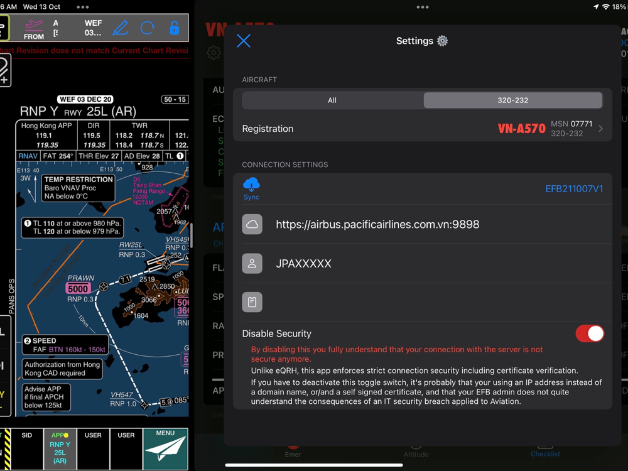This screenshot has height=471, width=628.
Task: Tap the 5000 altitude constraint box
Action: 78,289
